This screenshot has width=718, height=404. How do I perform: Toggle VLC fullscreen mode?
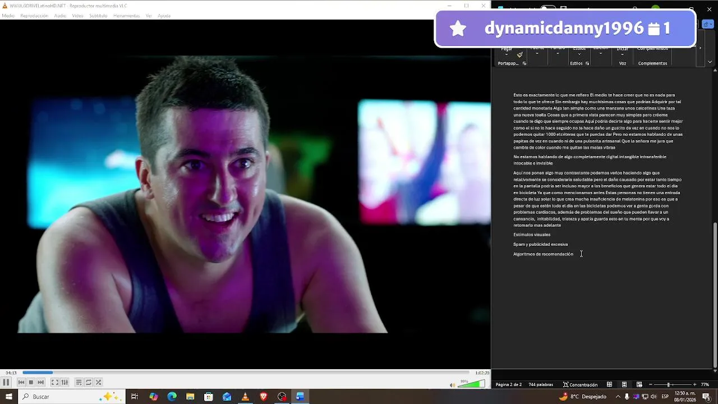coord(54,382)
